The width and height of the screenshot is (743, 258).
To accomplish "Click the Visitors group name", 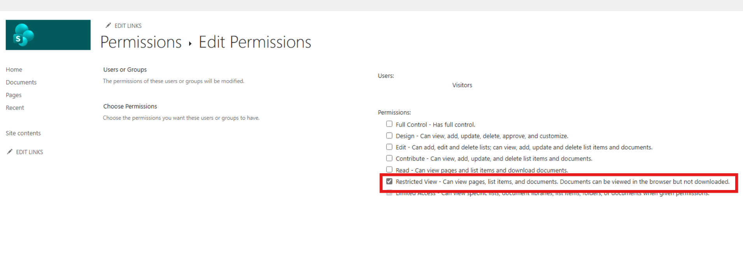I will (x=462, y=85).
